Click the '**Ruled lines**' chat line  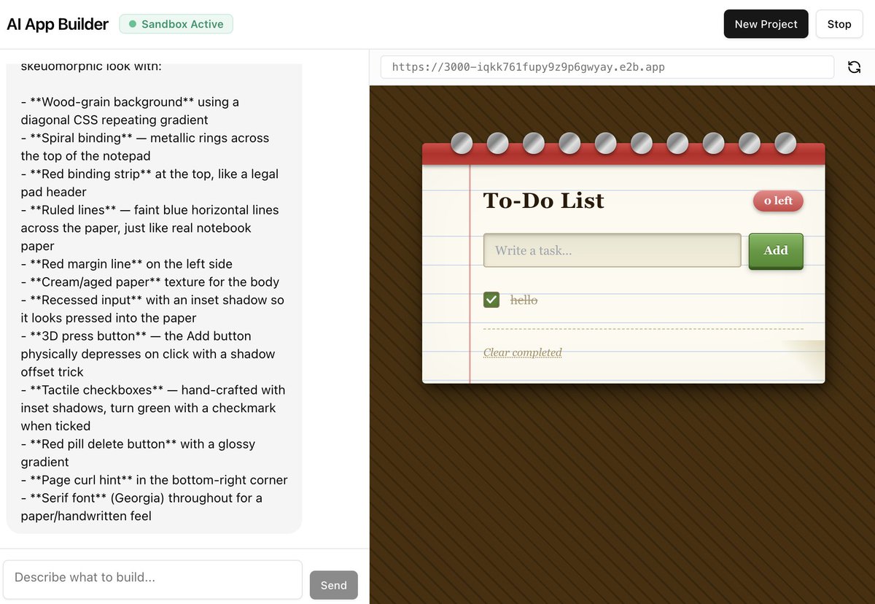149,228
